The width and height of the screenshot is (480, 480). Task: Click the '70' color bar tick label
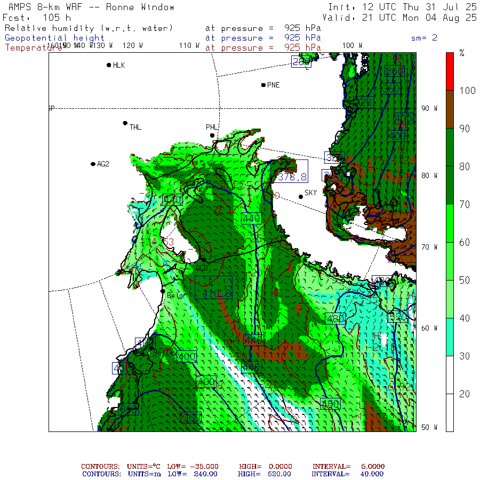(x=465, y=204)
